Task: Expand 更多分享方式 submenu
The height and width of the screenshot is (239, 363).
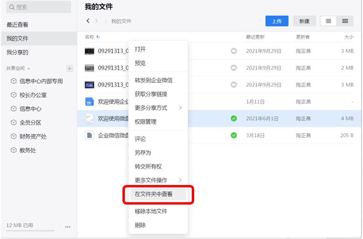Action: (180, 108)
